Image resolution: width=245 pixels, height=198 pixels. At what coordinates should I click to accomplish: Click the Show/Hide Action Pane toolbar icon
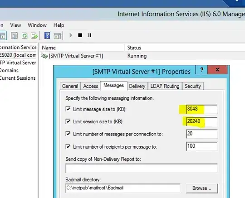(57, 36)
